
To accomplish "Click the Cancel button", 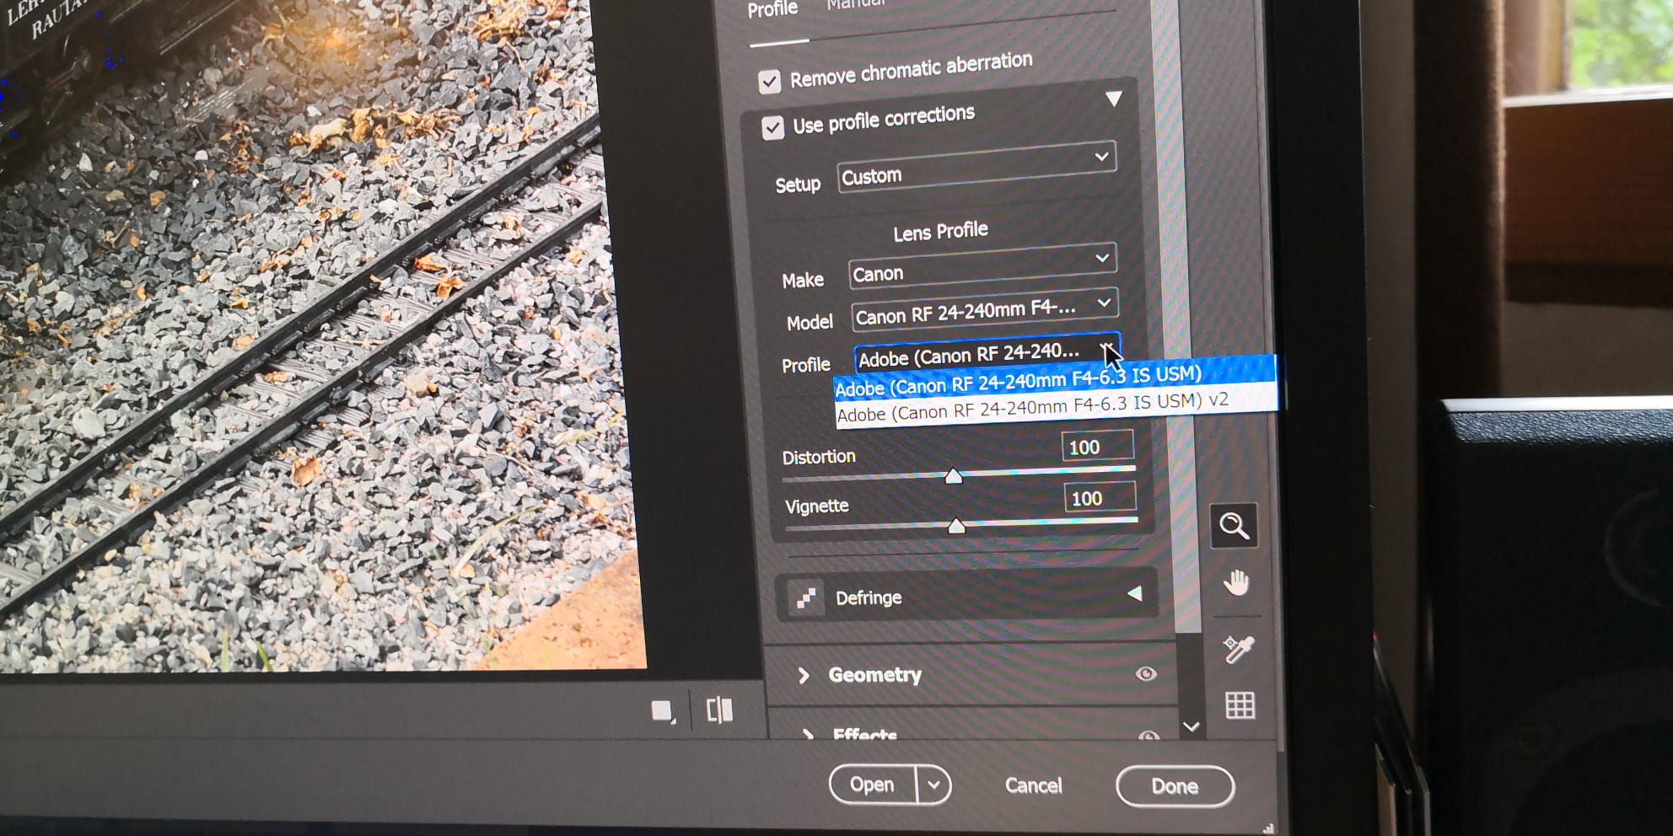I will 1033,785.
